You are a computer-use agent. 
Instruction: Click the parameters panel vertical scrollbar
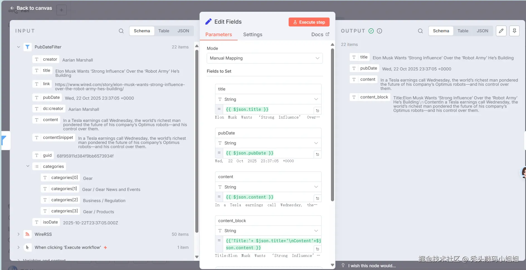point(332,125)
